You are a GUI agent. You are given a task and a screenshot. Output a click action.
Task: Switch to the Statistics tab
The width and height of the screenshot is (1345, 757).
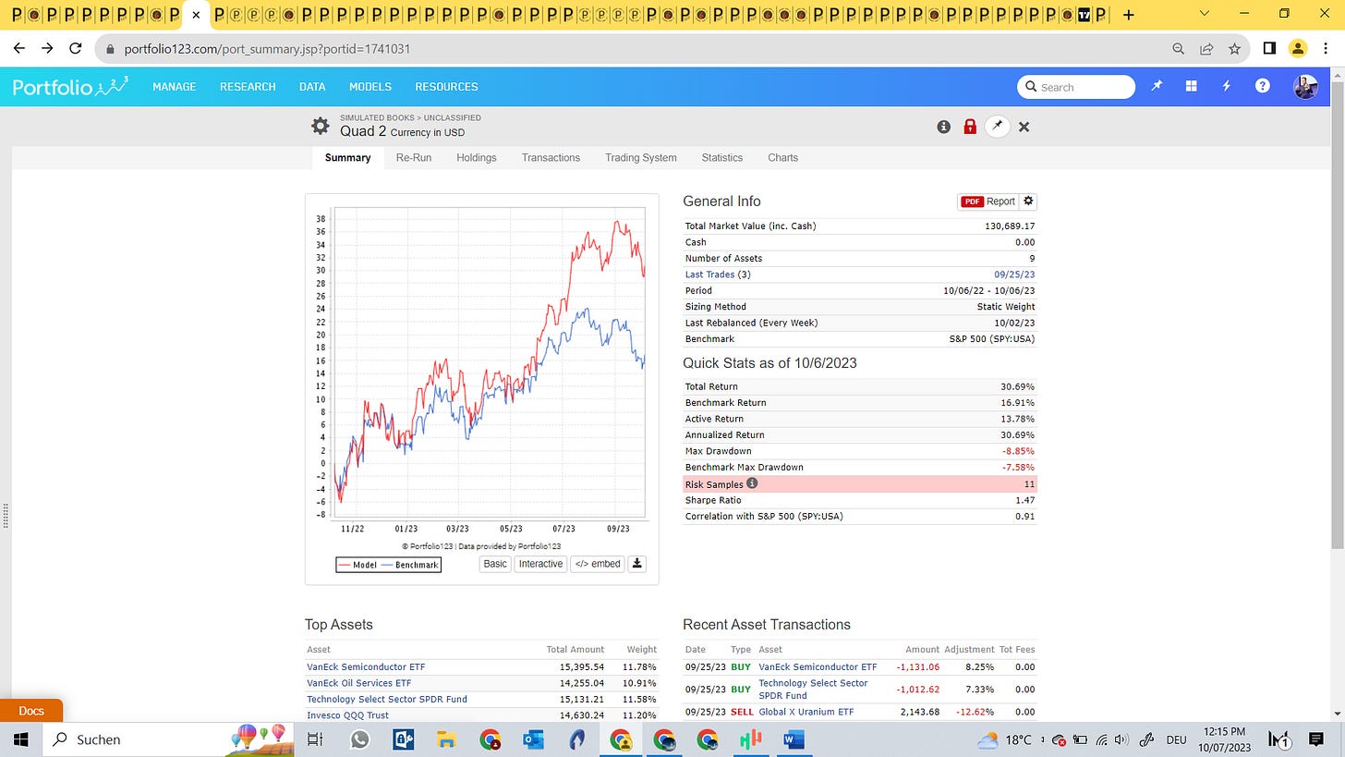click(722, 158)
